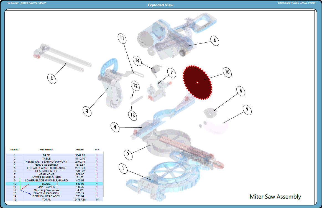Select the HEAD YOKE row
Viewport: 322px width, 208px height.
55,174
